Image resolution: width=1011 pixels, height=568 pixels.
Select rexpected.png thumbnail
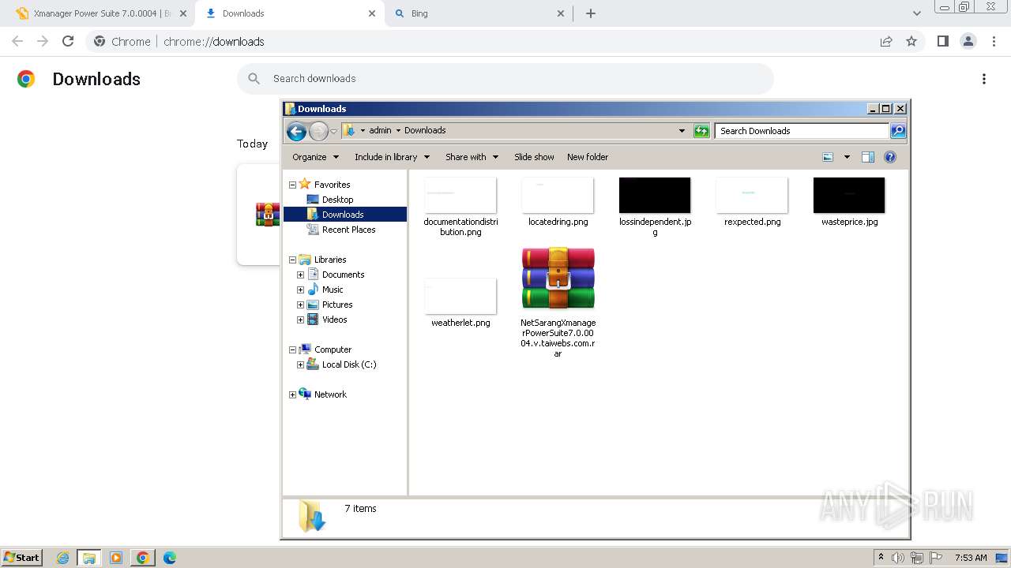(x=752, y=196)
